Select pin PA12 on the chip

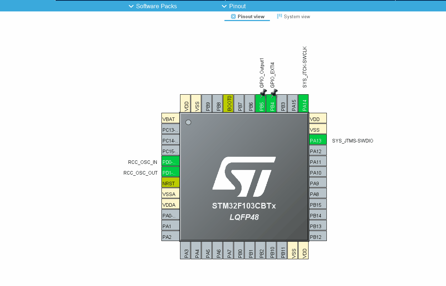click(318, 150)
